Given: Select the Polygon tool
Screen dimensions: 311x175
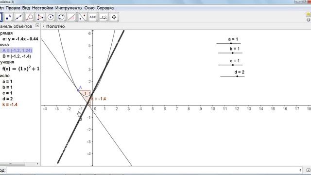Looking at the screenshot, I should [40, 17].
